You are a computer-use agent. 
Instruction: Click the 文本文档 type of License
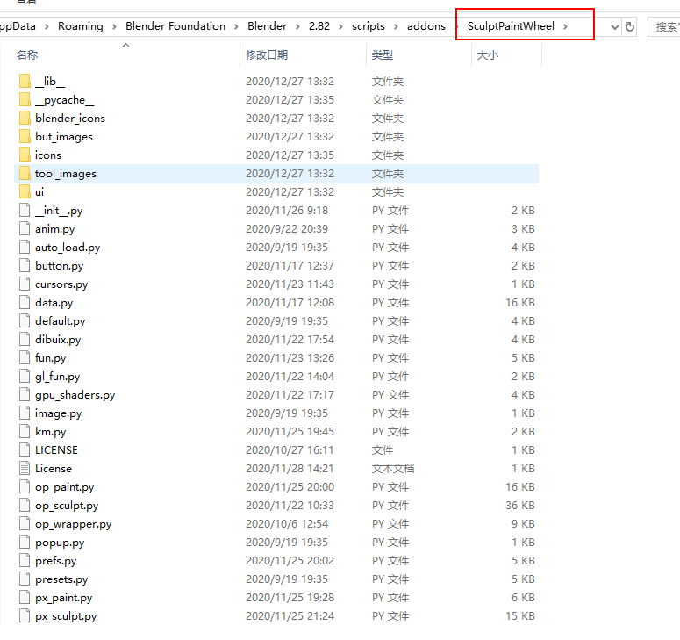click(393, 468)
